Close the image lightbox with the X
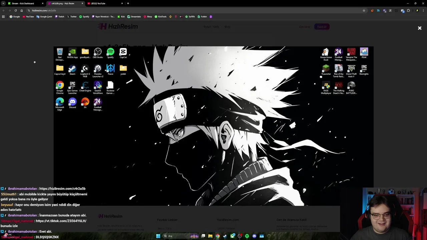 [420, 28]
